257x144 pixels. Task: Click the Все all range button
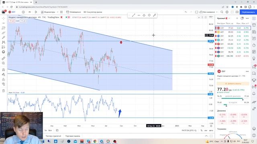[50, 130]
